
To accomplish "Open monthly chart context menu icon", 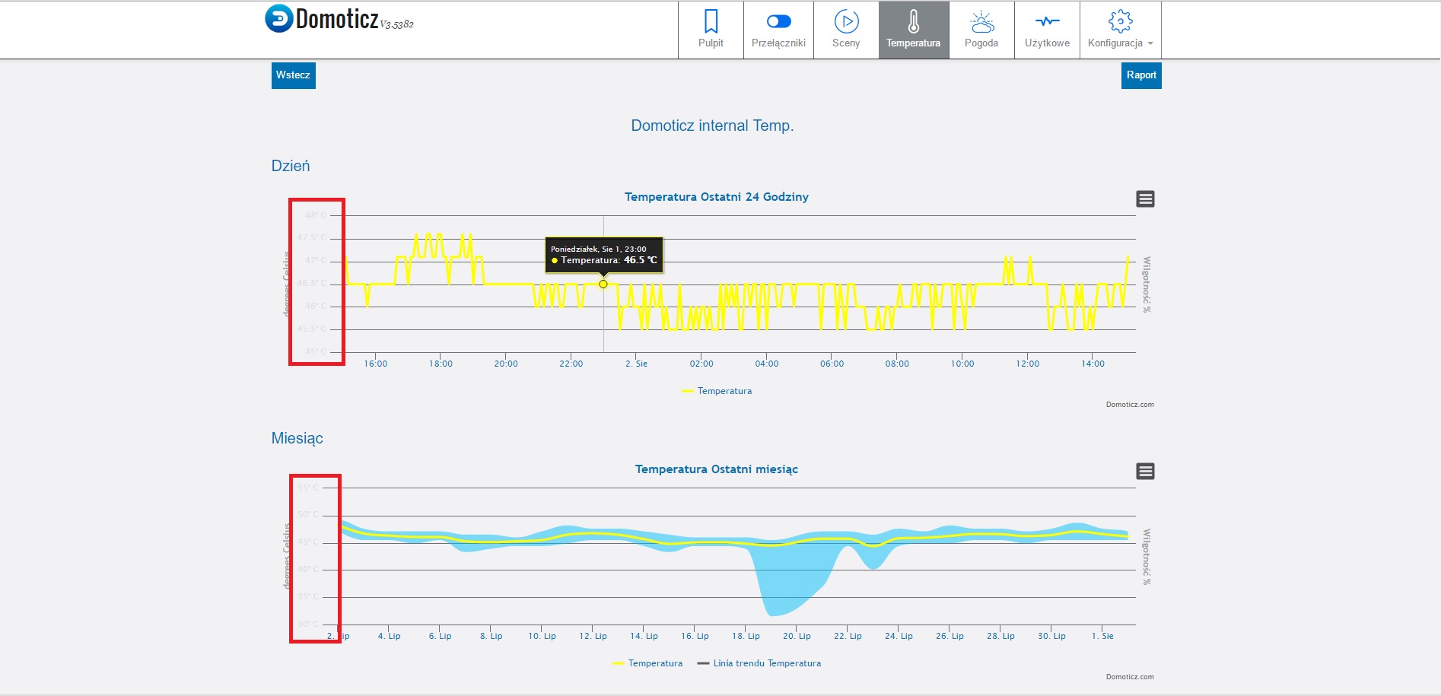I will [x=1145, y=472].
